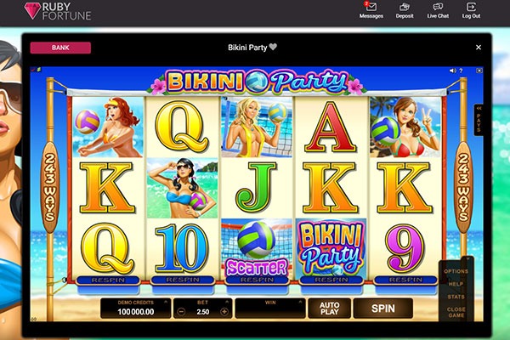Click the Spin button
Screen dimensions: 510x340
click(x=383, y=309)
